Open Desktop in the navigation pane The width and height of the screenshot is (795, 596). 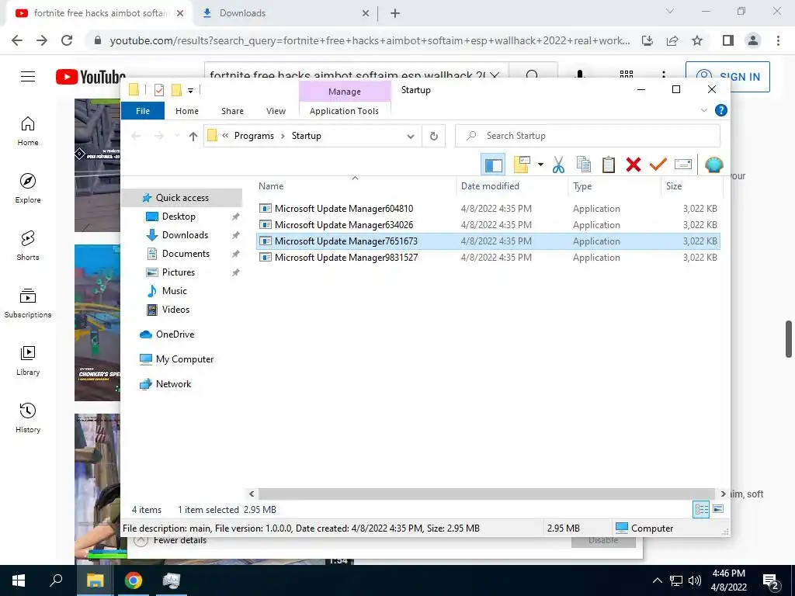click(x=179, y=217)
